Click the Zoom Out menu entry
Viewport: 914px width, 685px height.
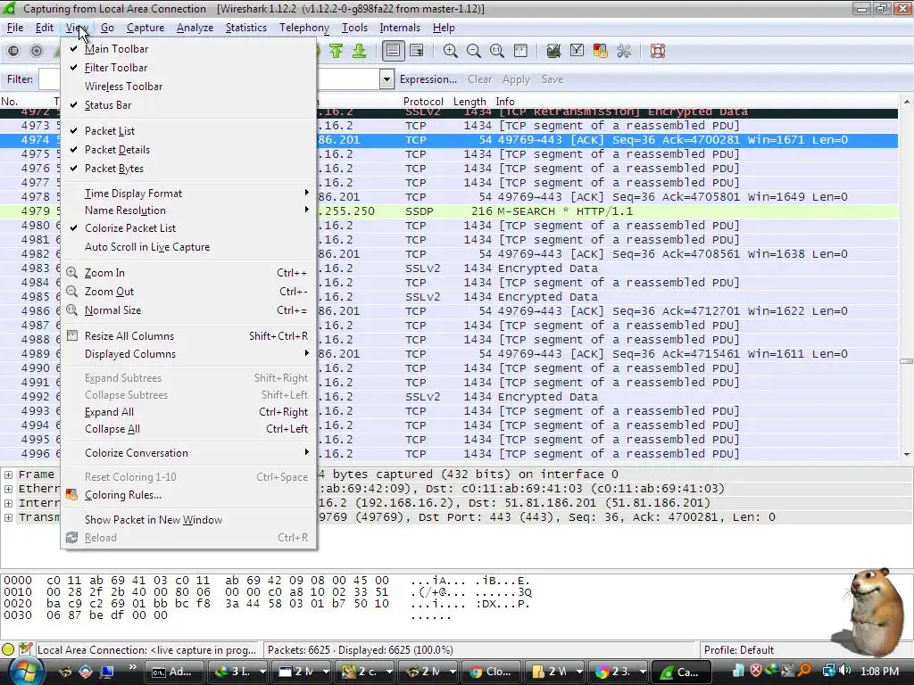[188, 292]
